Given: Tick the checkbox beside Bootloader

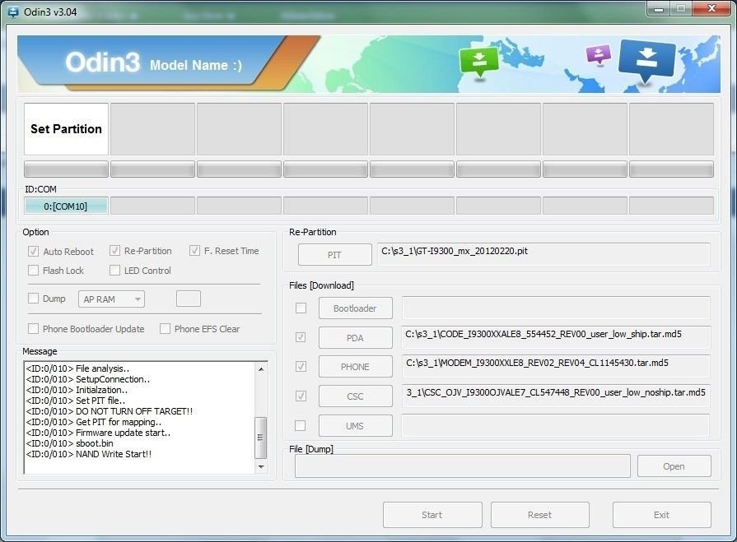Looking at the screenshot, I should (x=301, y=308).
